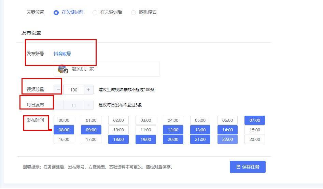Click the 建议生成视频总数不超过100条 hint
323x189 pixels.
(126, 90)
